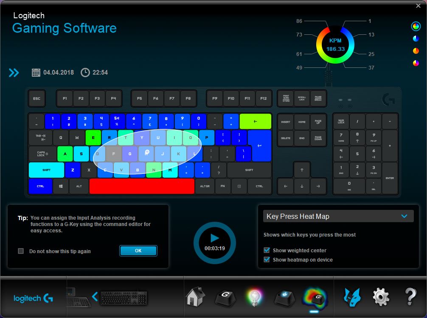Click the right arrow key on keyboard map
Image resolution: width=427 pixels, height=318 pixels.
tap(318, 186)
